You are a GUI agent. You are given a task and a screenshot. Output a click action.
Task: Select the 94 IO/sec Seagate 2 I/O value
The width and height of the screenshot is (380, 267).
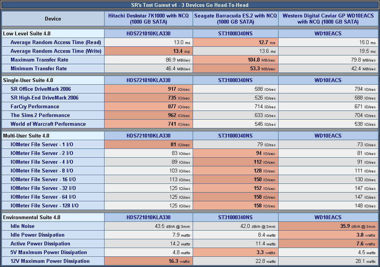[x=266, y=153]
